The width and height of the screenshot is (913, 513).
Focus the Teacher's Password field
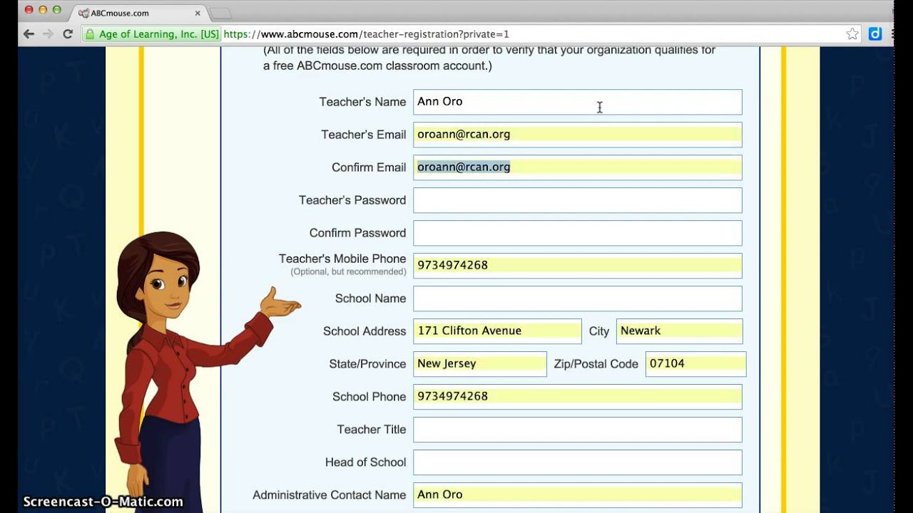coord(578,200)
